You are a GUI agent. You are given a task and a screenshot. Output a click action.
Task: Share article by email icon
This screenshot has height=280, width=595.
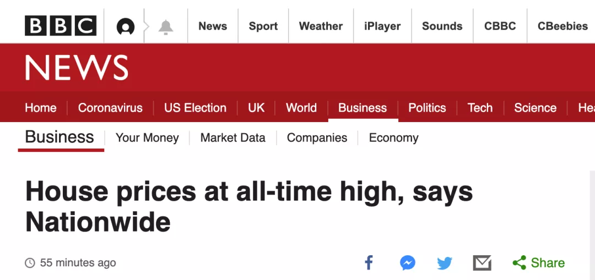(x=482, y=263)
